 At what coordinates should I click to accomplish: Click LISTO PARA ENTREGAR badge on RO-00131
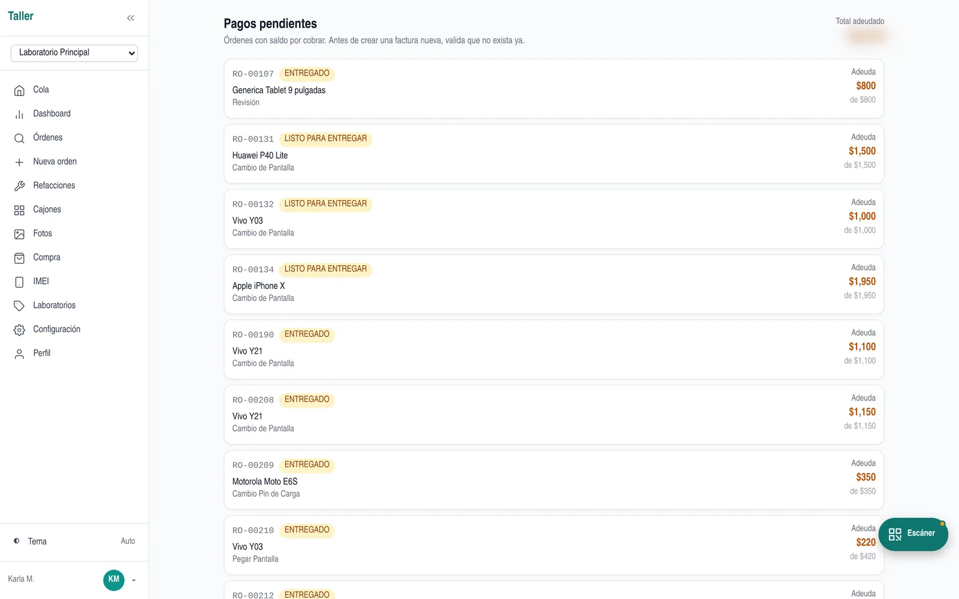click(325, 138)
